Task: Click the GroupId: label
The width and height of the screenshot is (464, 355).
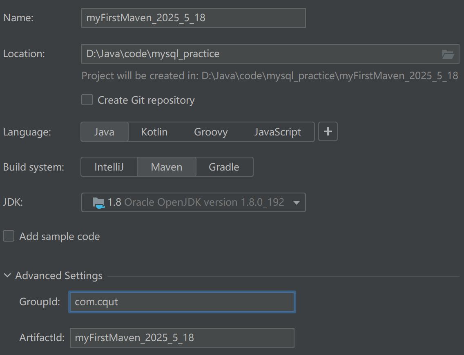Action: point(40,302)
